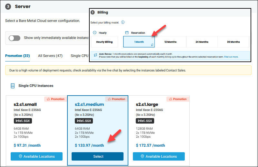Choose 36 Months reservation term
The image size is (258, 167).
(x=233, y=42)
